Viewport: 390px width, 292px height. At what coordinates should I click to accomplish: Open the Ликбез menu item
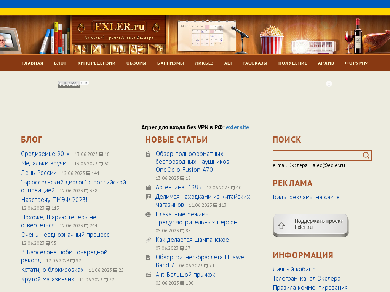(204, 63)
